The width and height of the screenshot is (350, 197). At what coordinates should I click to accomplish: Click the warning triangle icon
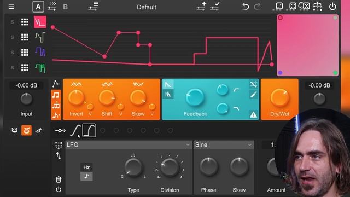pos(253,115)
